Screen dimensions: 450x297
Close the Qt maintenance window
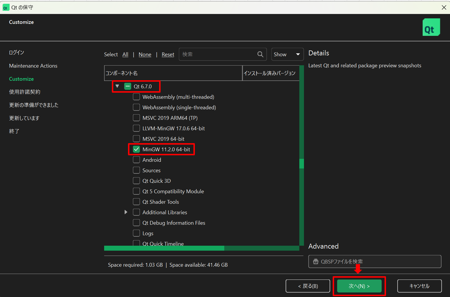coord(444,8)
